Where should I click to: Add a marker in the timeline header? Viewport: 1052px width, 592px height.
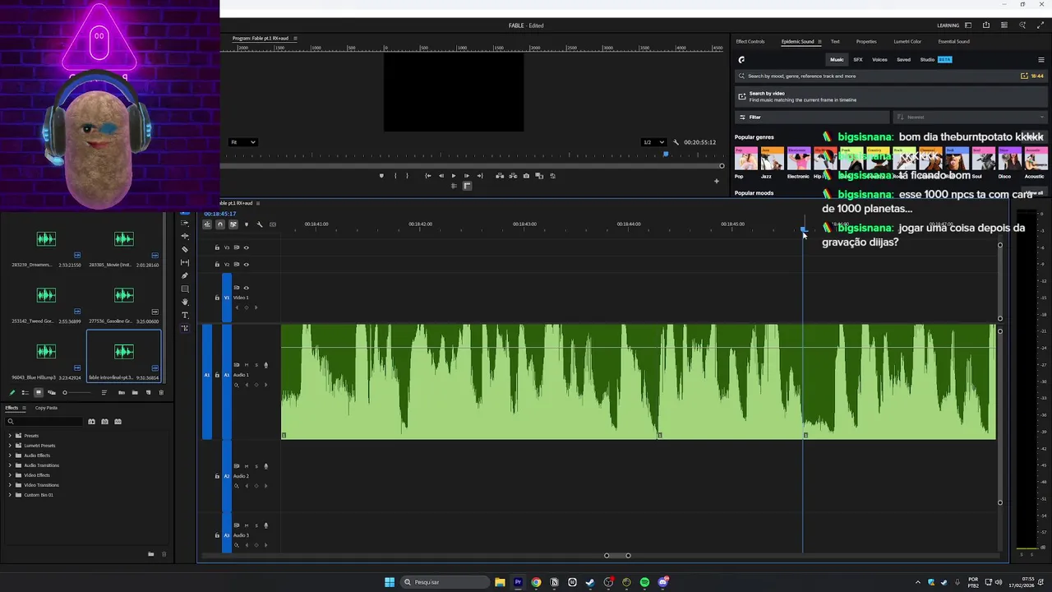247,224
